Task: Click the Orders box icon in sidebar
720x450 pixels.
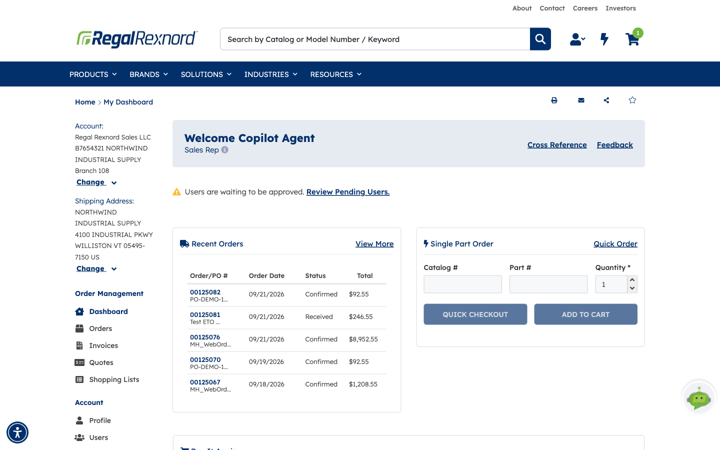Action: point(79,328)
